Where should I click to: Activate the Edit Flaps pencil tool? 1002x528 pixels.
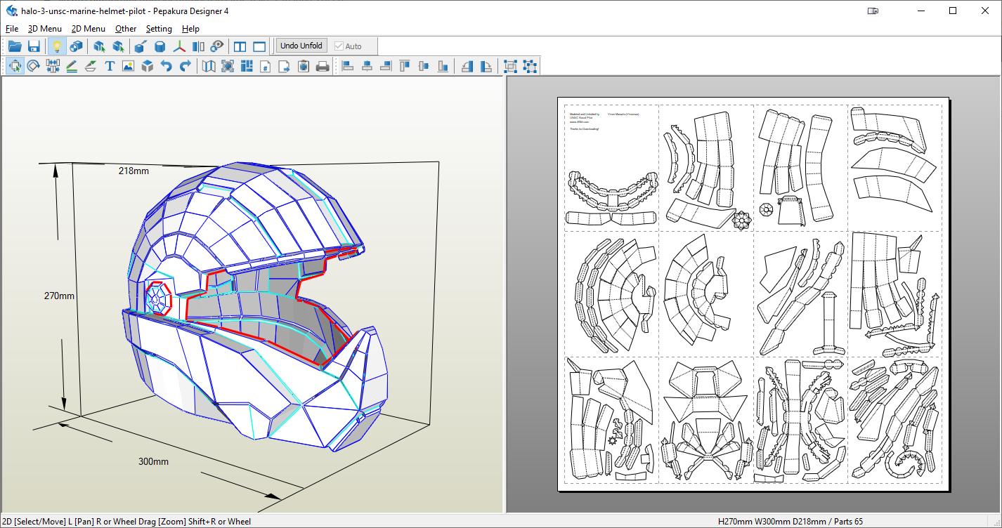pyautogui.click(x=72, y=66)
